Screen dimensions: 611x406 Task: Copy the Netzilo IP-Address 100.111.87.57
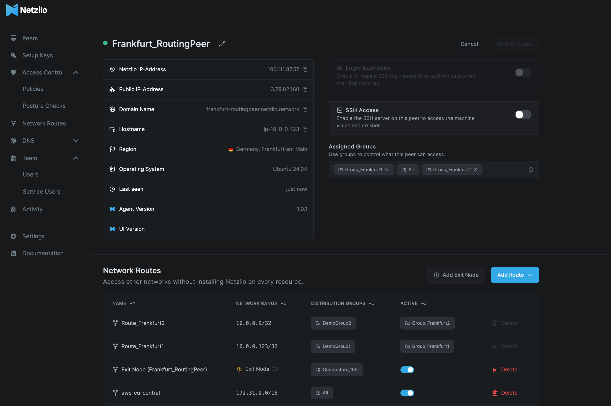(305, 69)
